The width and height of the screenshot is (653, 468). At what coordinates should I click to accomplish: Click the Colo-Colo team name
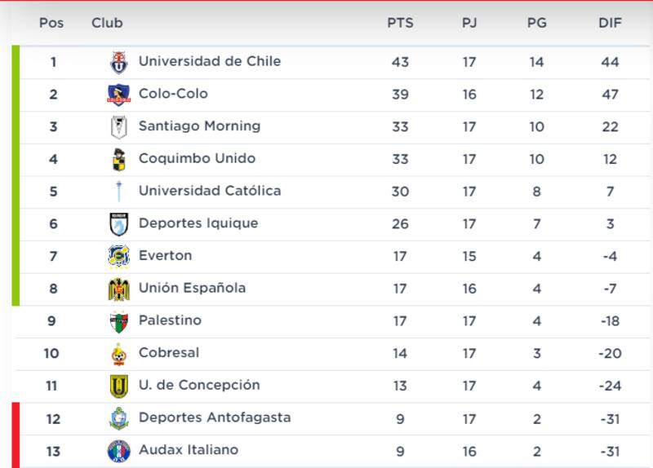(x=173, y=94)
